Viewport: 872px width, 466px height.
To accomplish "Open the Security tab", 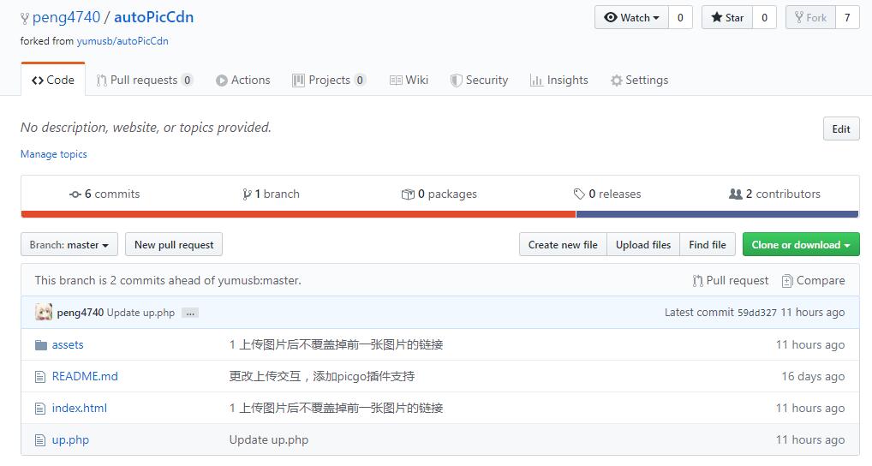I will [479, 80].
